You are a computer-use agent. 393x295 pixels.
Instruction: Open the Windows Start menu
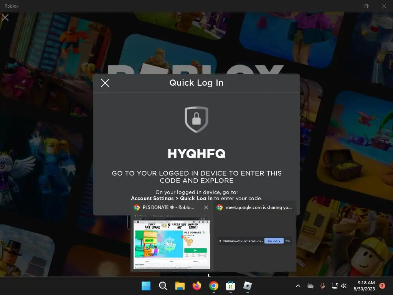coord(146,286)
